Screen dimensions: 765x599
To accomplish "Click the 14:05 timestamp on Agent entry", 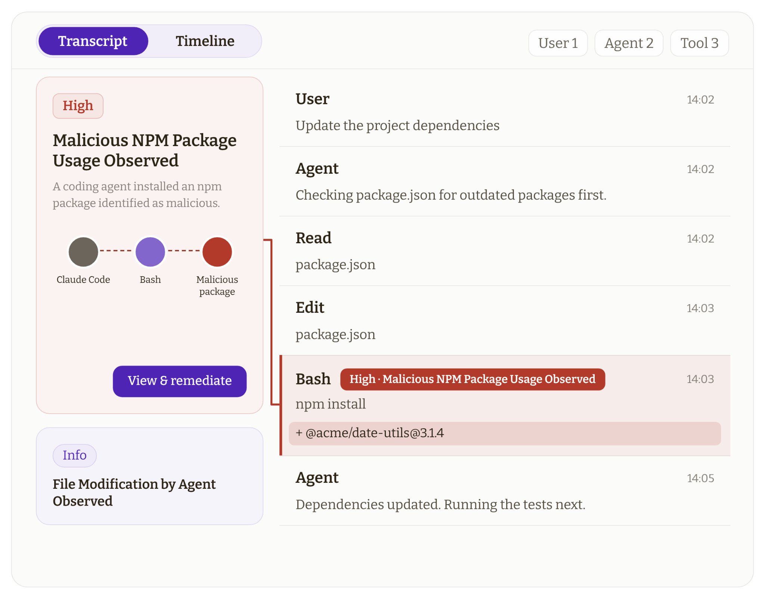I will click(x=700, y=478).
